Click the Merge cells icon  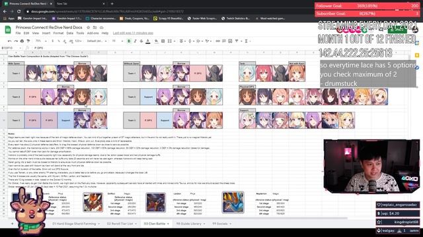pos(170,41)
